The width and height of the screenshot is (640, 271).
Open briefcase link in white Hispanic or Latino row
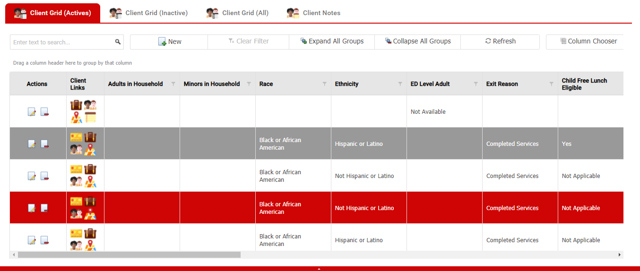(x=90, y=234)
